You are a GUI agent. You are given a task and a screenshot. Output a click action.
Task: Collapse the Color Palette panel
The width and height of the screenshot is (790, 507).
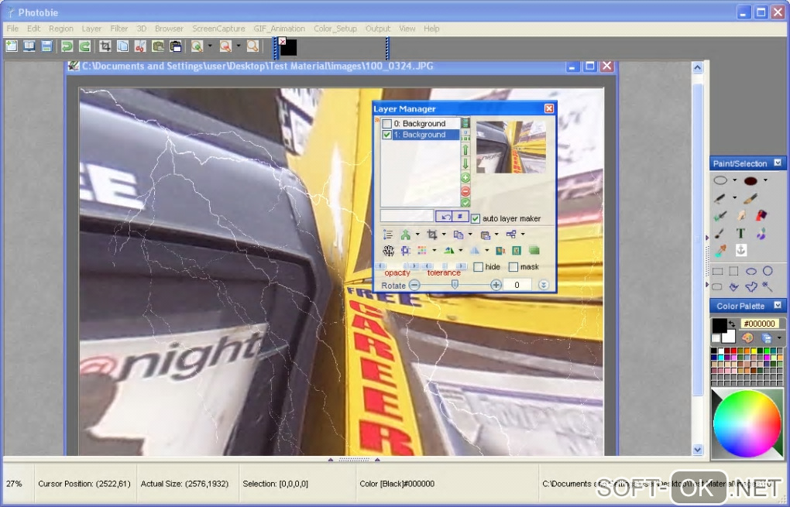[x=778, y=305]
